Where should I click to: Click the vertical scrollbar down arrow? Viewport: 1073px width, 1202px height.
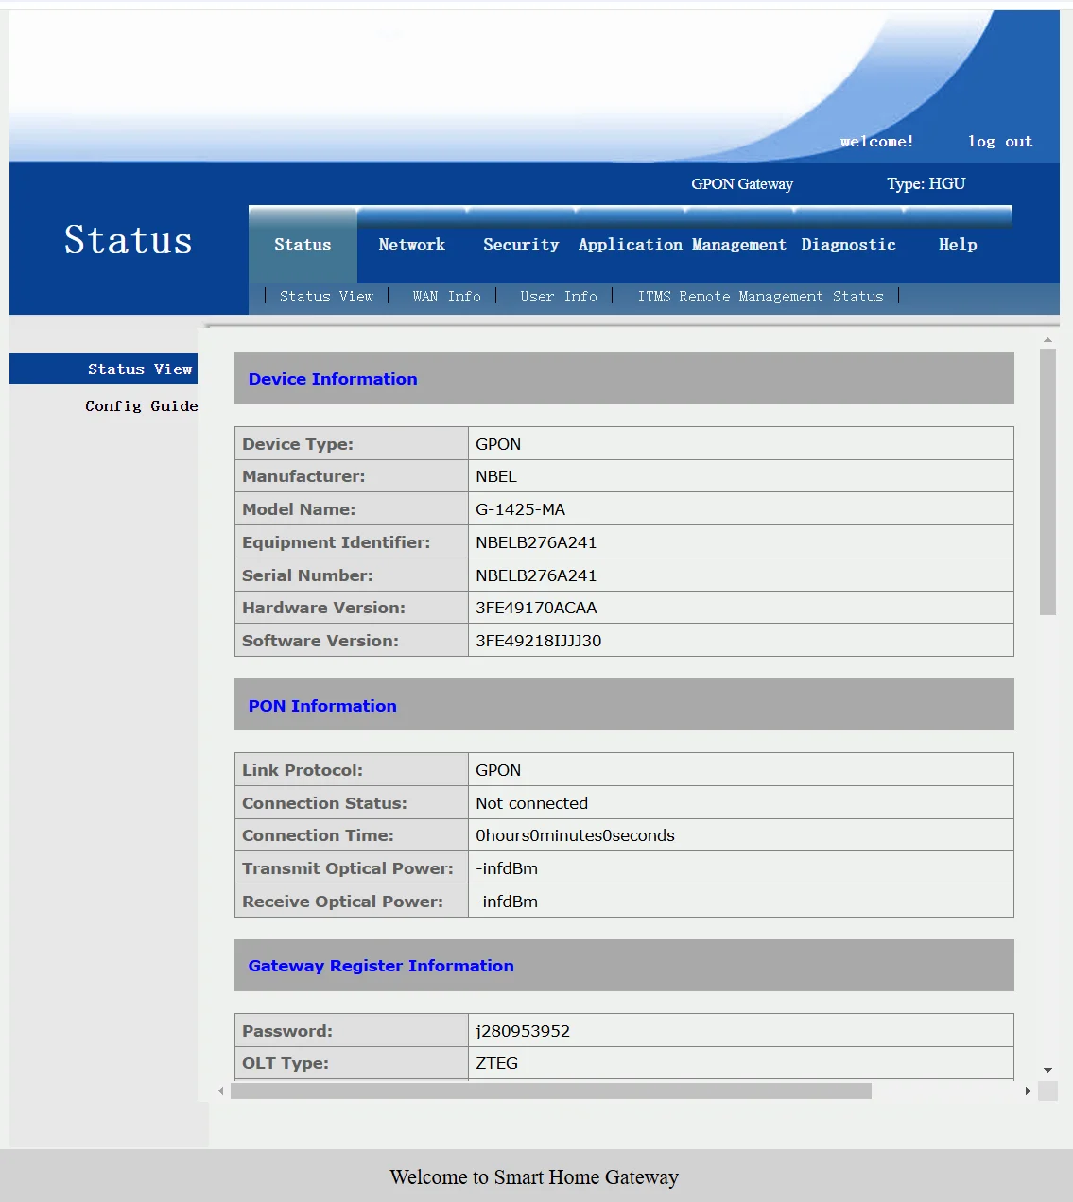pos(1047,1070)
